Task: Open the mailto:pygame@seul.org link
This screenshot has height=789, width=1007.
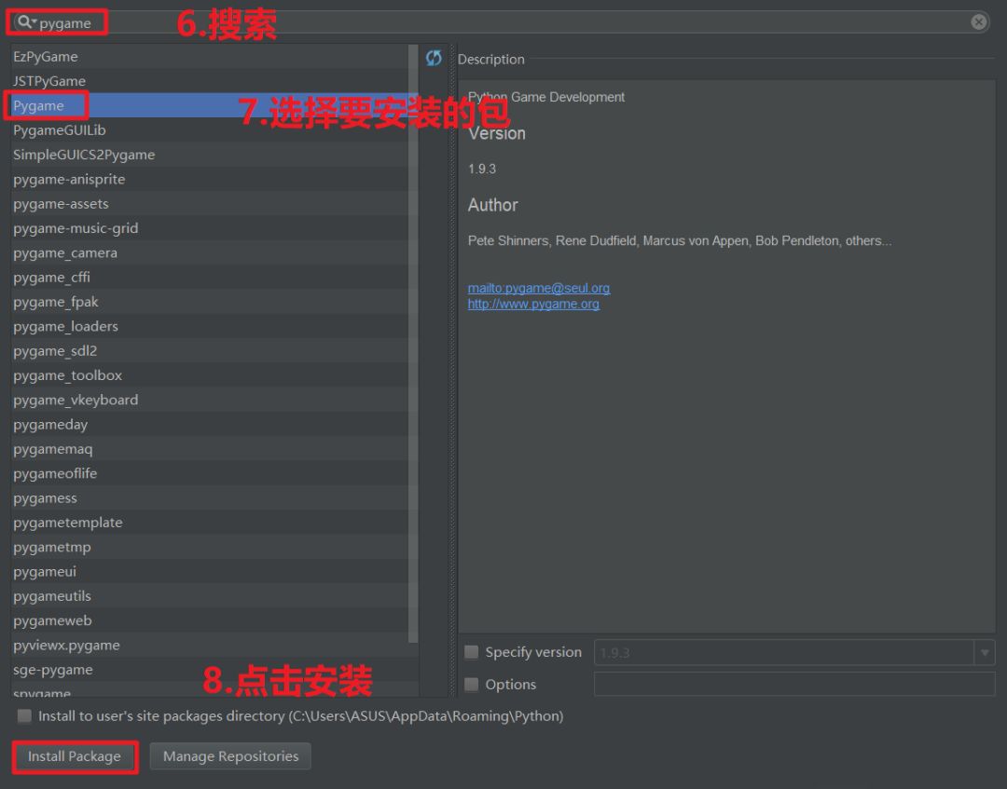Action: [539, 288]
